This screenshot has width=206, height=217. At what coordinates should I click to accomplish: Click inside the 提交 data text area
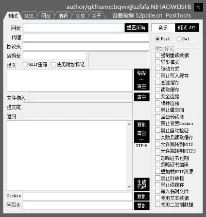pyautogui.click(x=70, y=80)
